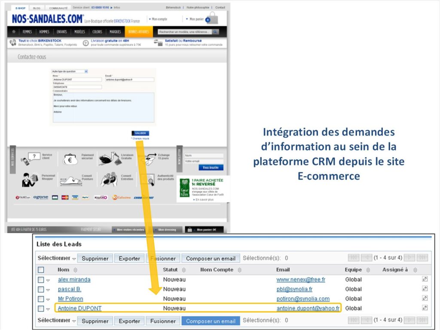
Task: Check the checkbox for the alex miranda lead
Action: (41, 280)
